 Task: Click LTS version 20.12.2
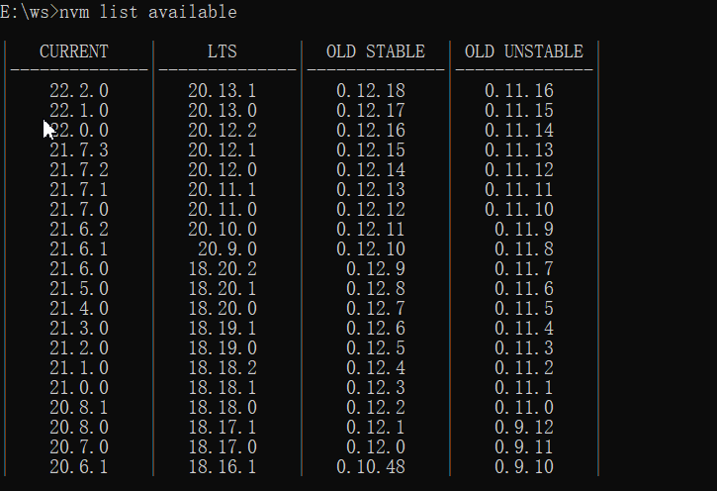223,131
